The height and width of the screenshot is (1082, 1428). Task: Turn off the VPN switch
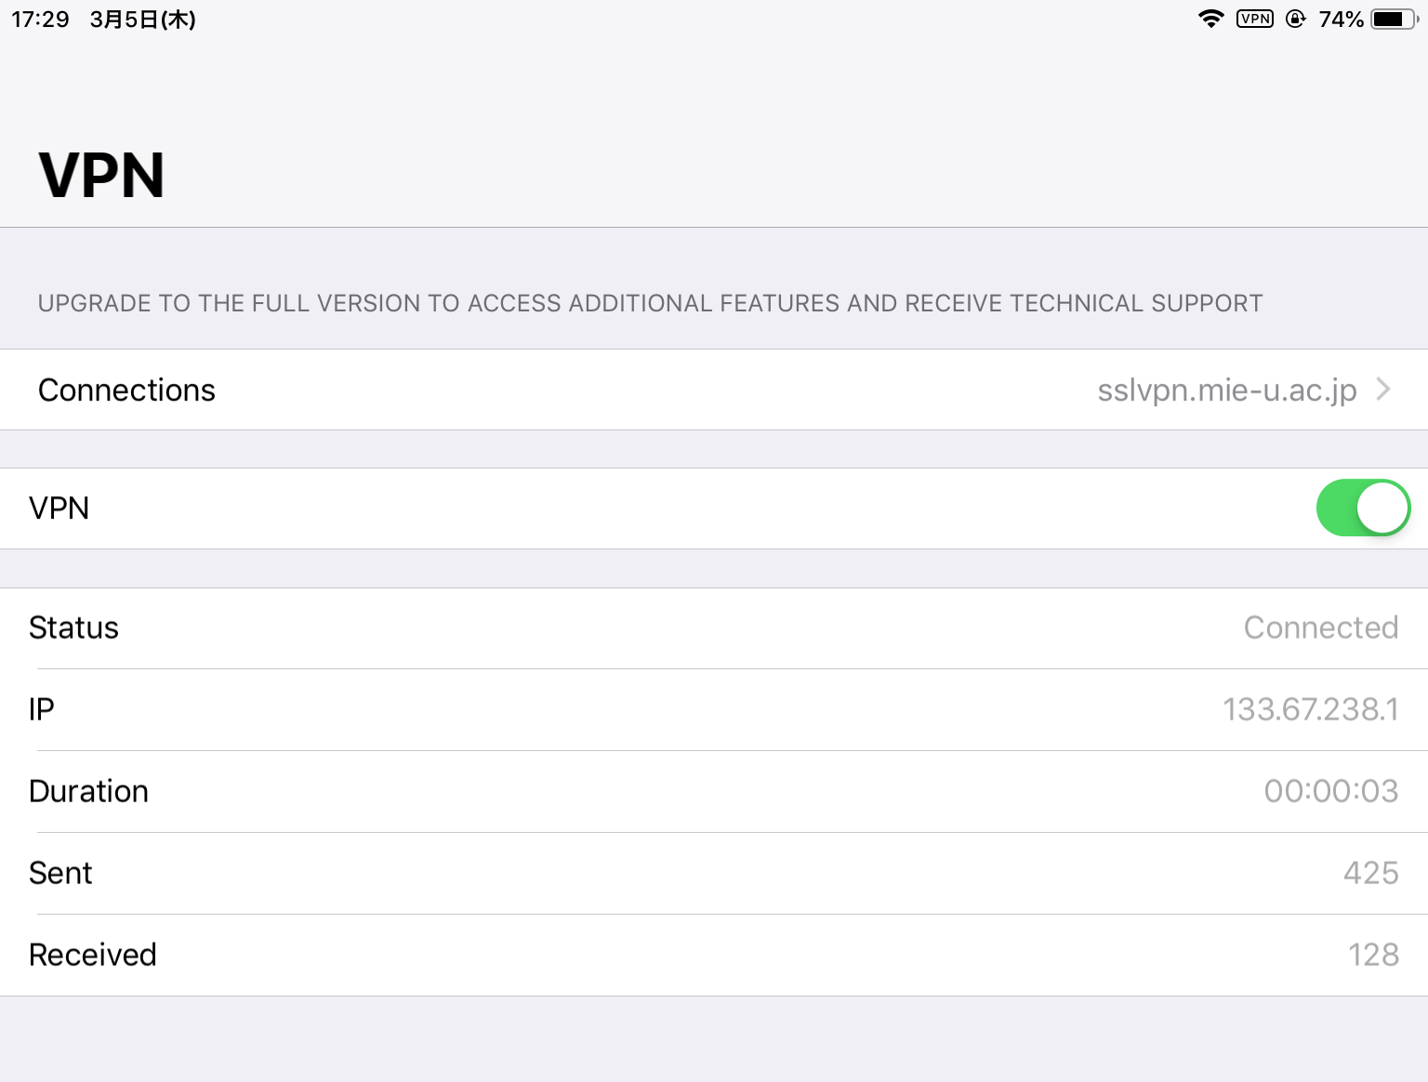coord(1363,508)
